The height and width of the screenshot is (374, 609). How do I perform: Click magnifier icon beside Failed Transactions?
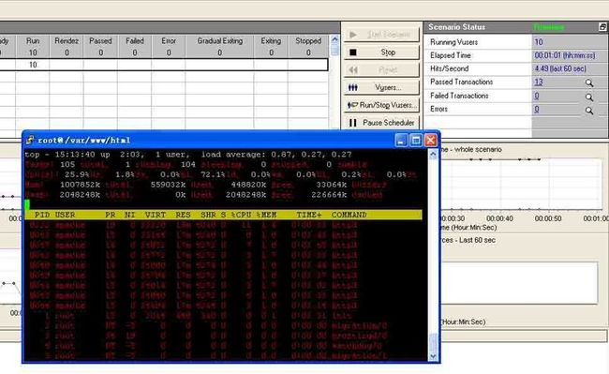[589, 97]
